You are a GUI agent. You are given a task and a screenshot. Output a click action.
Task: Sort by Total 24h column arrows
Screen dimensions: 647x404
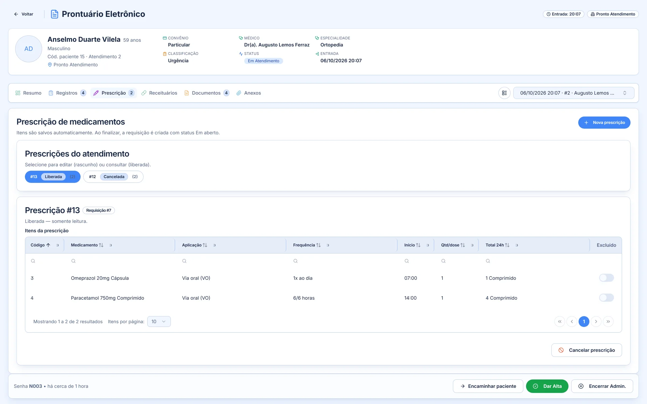point(507,245)
